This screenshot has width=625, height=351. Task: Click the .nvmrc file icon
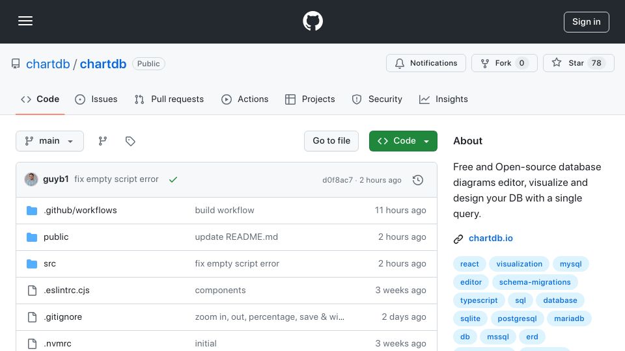[x=32, y=344]
